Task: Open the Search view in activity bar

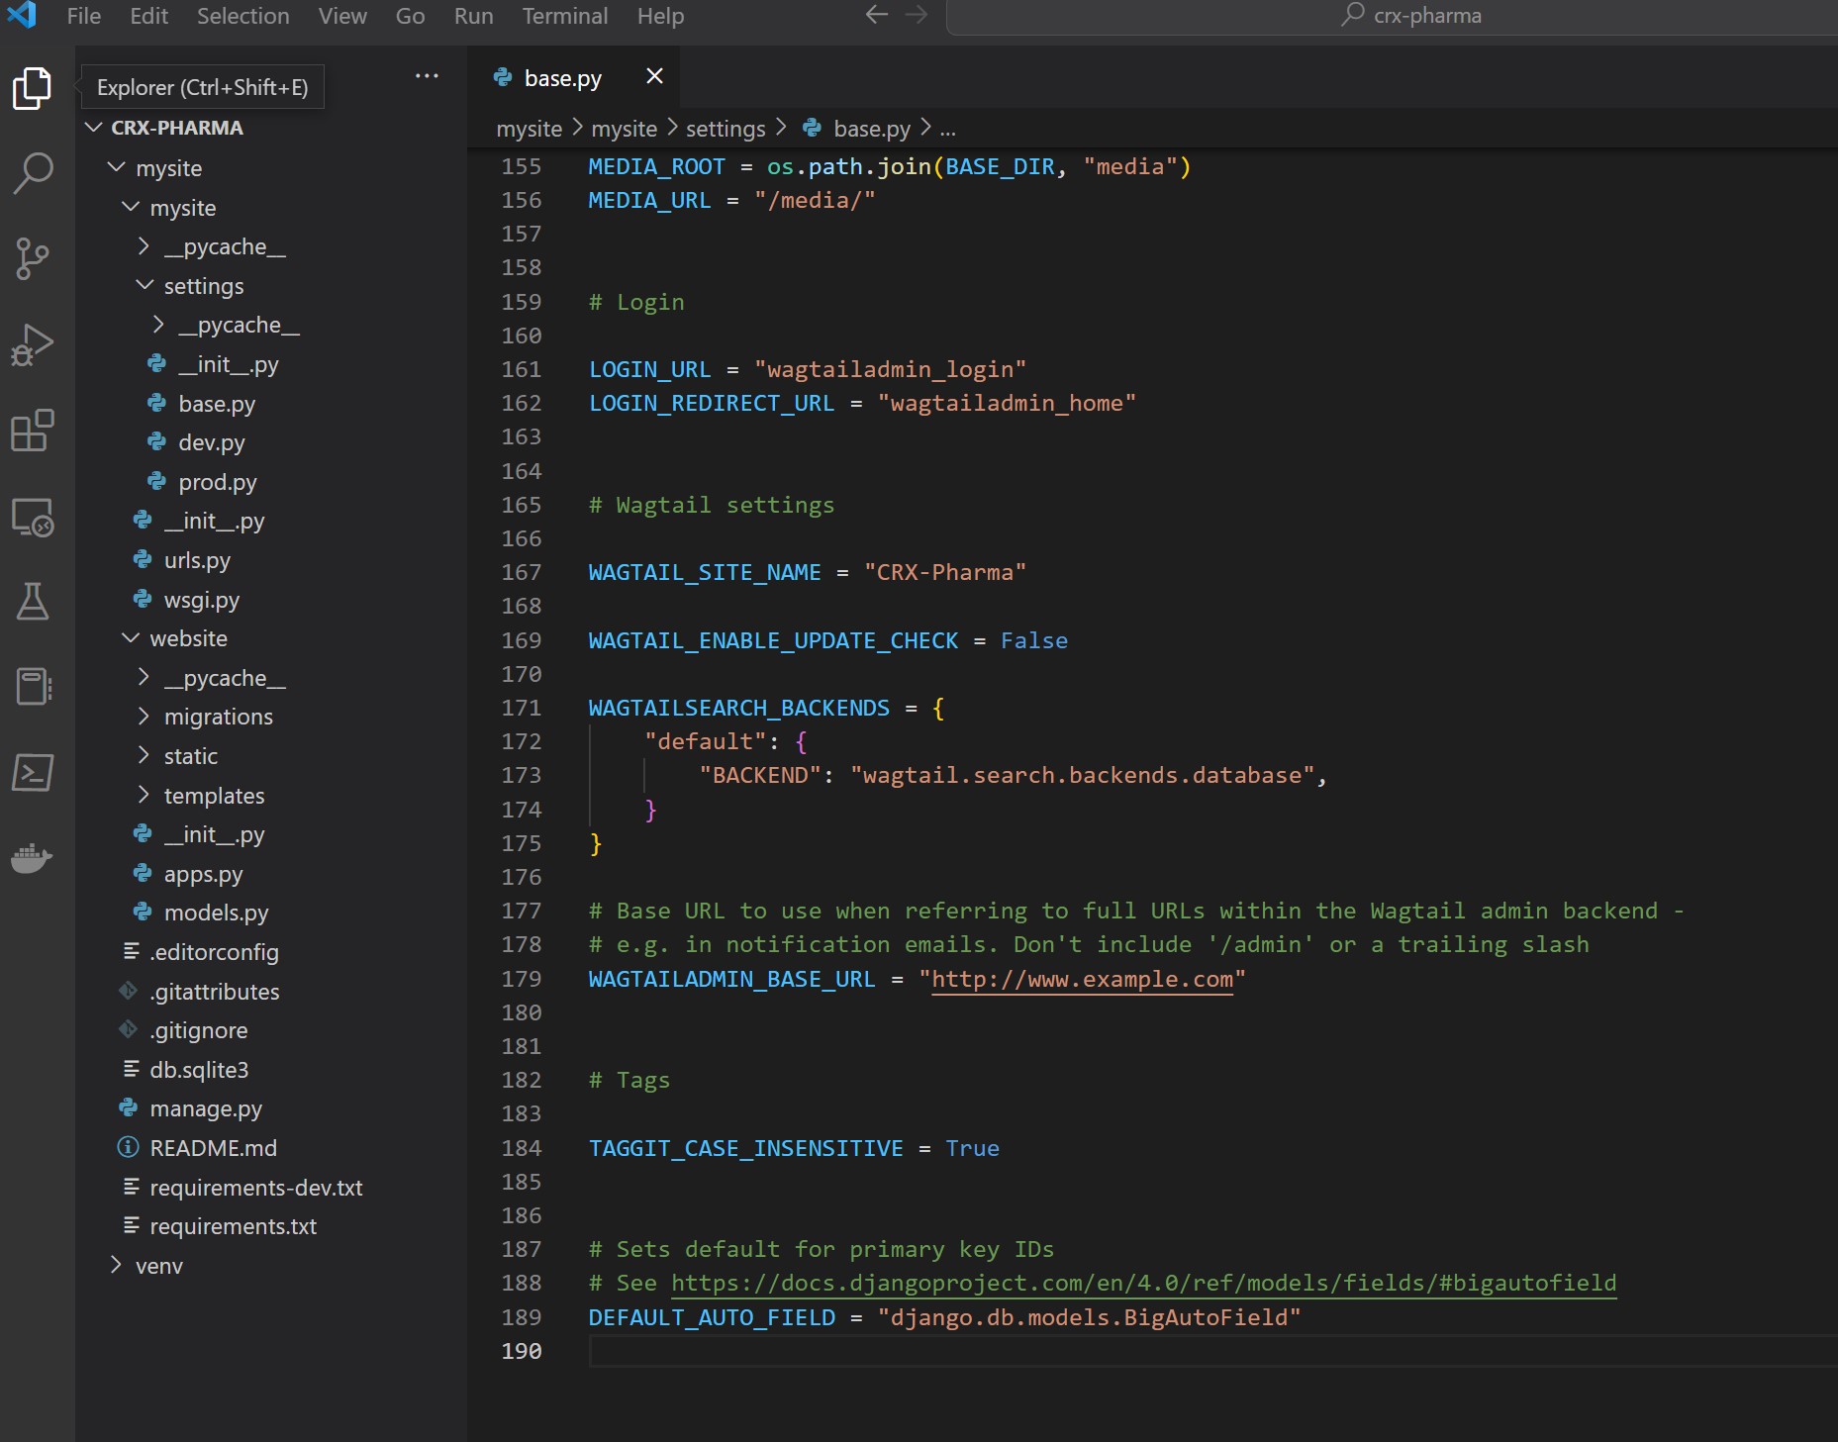Action: (x=33, y=173)
